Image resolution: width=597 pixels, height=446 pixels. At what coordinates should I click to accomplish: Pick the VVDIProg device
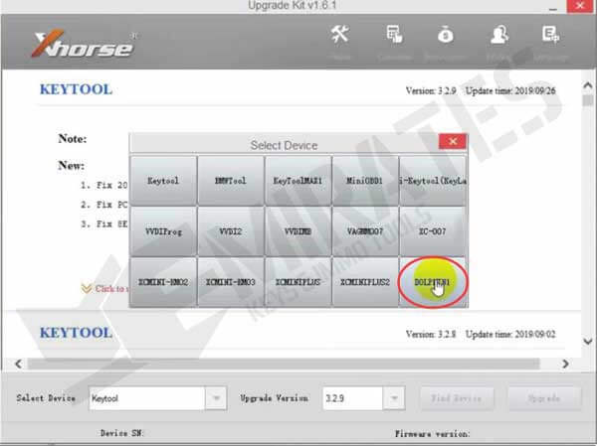pyautogui.click(x=162, y=230)
